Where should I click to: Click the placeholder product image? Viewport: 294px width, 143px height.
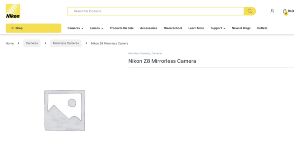tap(65, 110)
